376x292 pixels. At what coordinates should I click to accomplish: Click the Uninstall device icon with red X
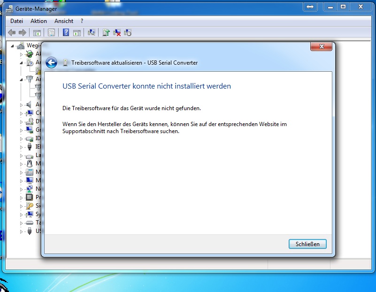(117, 32)
